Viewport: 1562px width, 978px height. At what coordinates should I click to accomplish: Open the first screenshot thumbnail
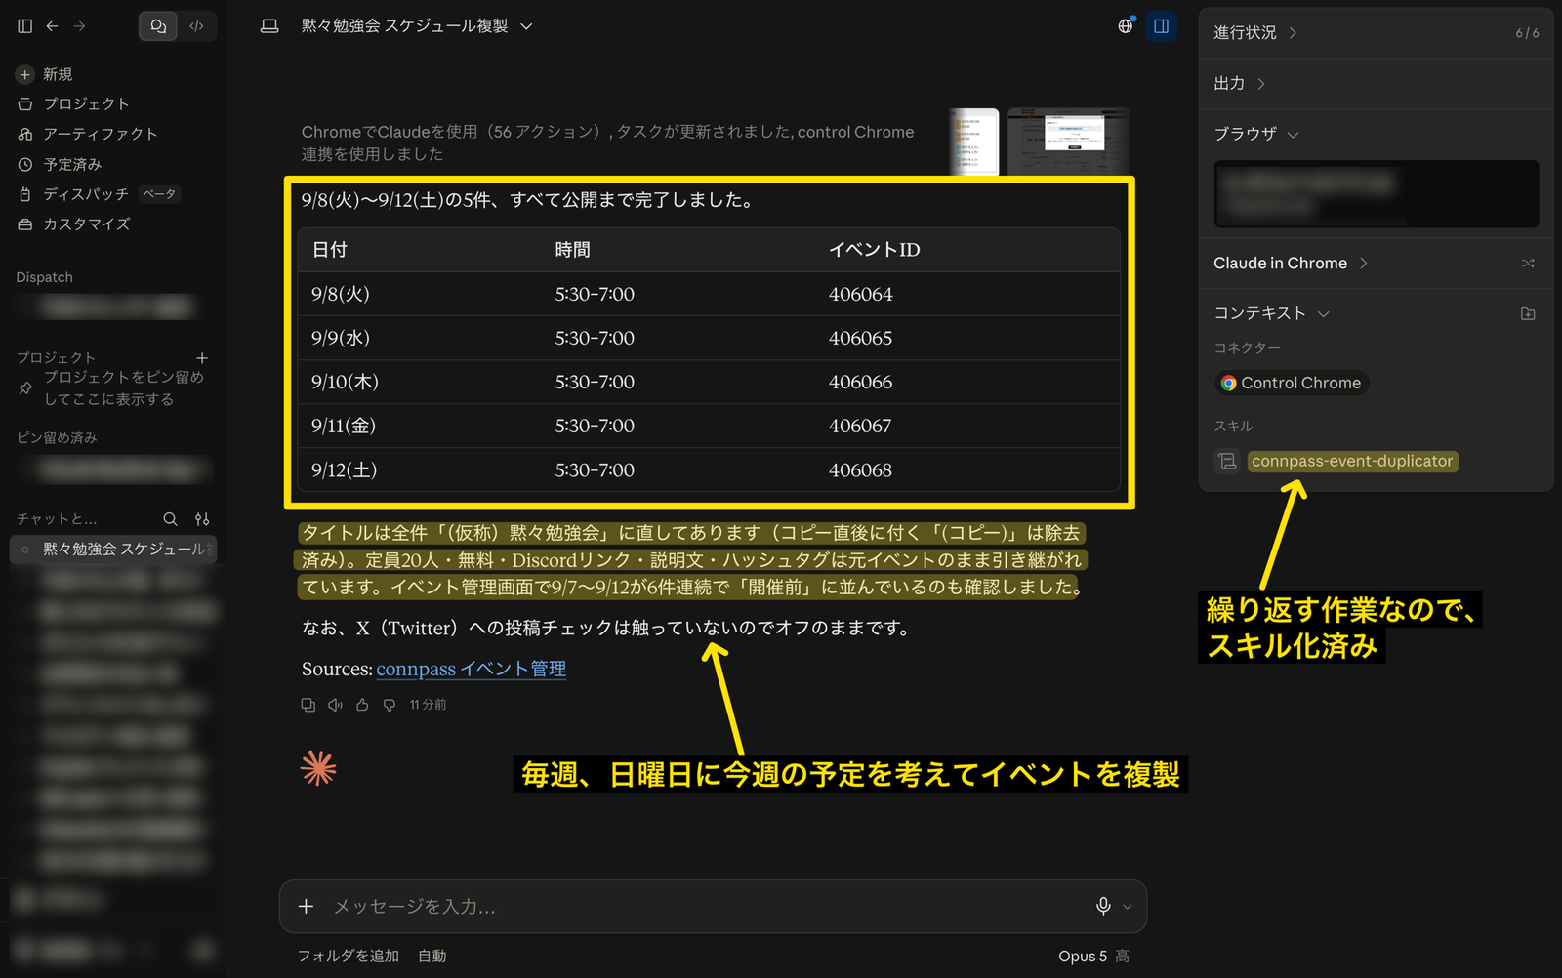point(973,142)
